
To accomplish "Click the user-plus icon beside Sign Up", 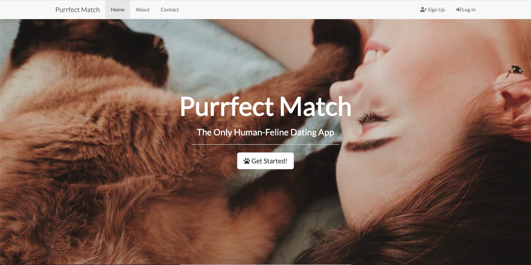I will point(423,10).
